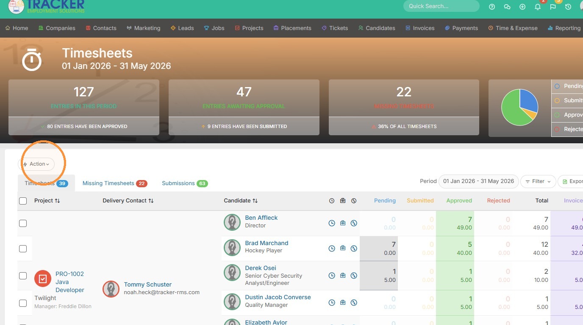Click the red PRO-1002 project icon

tap(43, 279)
